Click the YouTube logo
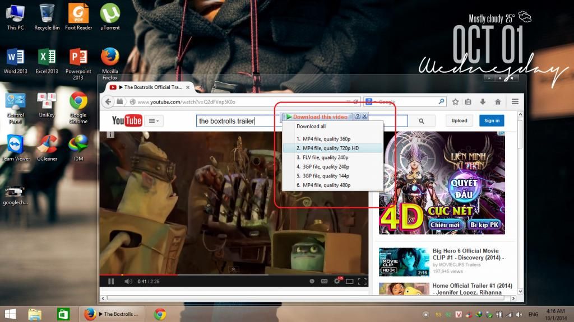The width and height of the screenshot is (574, 322). (x=127, y=120)
